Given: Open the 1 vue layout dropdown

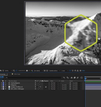Looking at the screenshot, I should pos(65,71).
